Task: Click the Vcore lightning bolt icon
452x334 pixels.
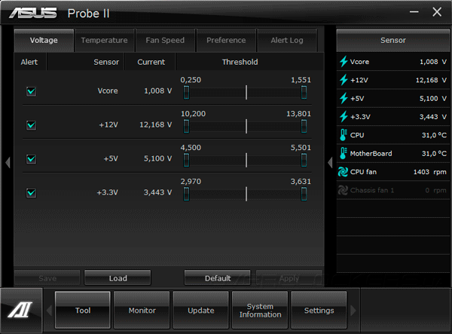Action: [344, 61]
